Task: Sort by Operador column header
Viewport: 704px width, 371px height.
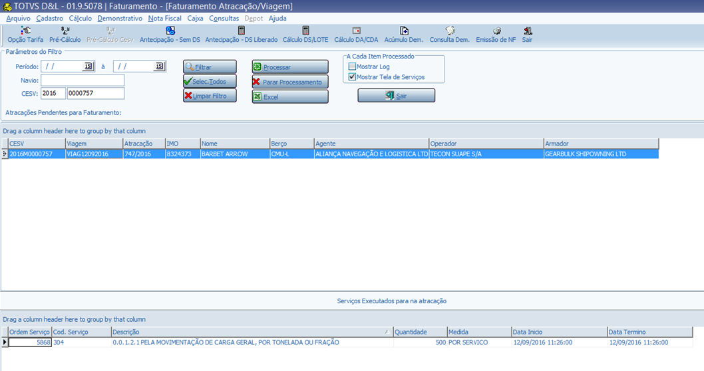Action: (x=486, y=144)
